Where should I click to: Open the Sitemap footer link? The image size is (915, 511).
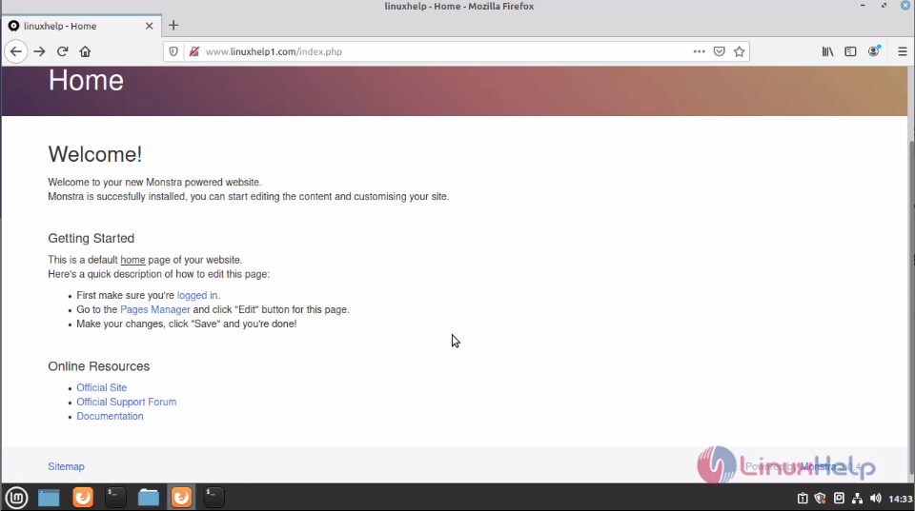coord(66,466)
